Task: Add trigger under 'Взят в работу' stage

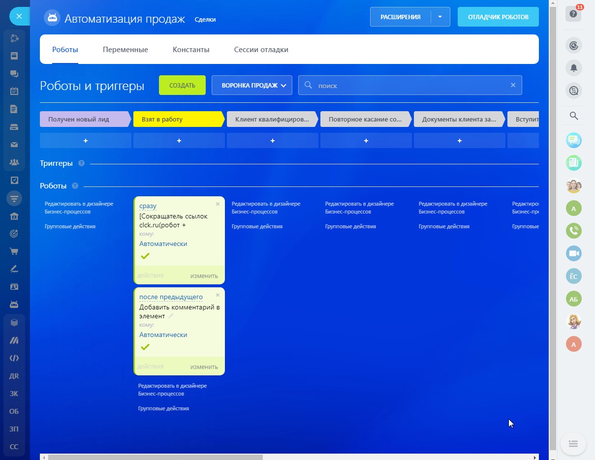Action: [x=179, y=141]
